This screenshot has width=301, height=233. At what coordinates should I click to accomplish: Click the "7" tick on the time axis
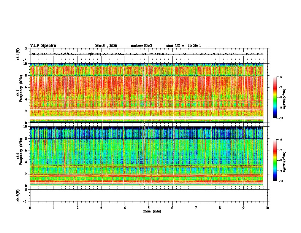[196, 208]
